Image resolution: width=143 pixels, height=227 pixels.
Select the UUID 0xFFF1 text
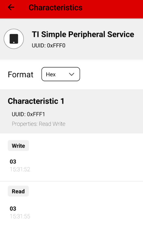[28, 114]
